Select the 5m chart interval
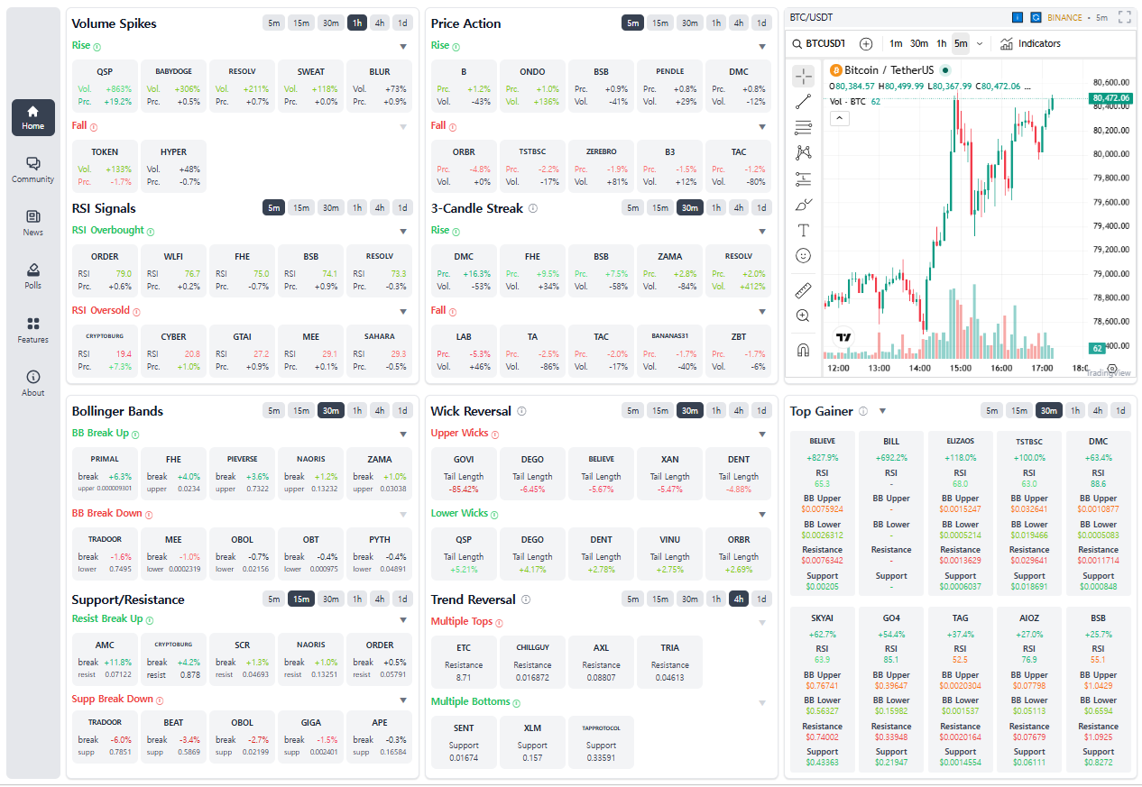This screenshot has height=787, width=1142. point(961,43)
